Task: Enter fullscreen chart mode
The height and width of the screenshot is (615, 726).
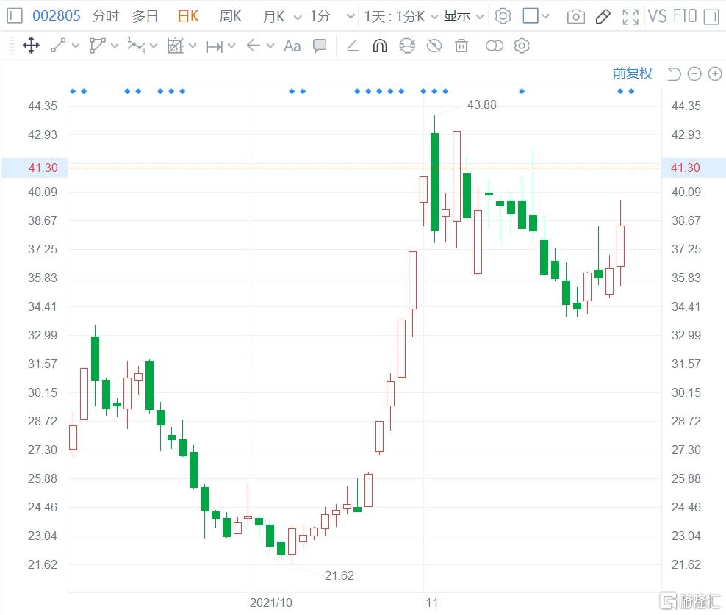Action: [x=630, y=17]
